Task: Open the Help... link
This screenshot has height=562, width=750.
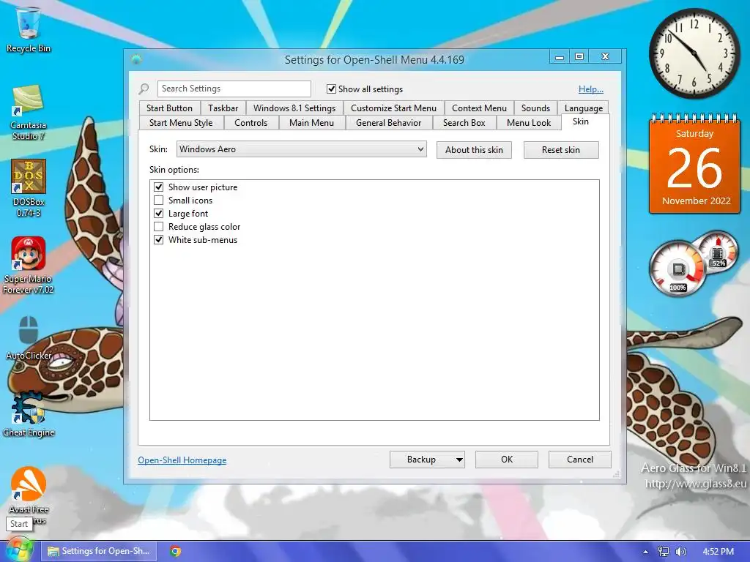Action: click(x=591, y=89)
